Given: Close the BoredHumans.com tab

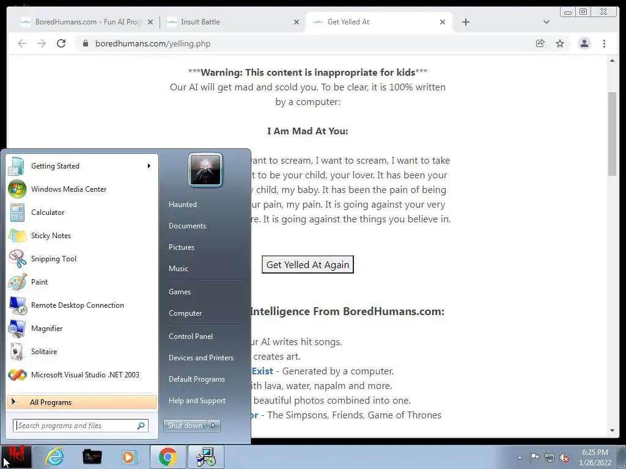Looking at the screenshot, I should (150, 22).
